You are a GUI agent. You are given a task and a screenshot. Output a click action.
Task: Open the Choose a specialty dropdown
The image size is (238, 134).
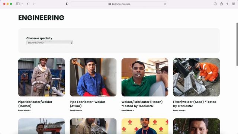pos(50,42)
